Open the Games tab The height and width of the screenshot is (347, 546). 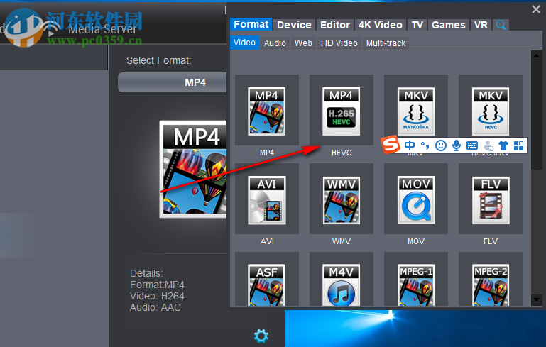pyautogui.click(x=449, y=25)
